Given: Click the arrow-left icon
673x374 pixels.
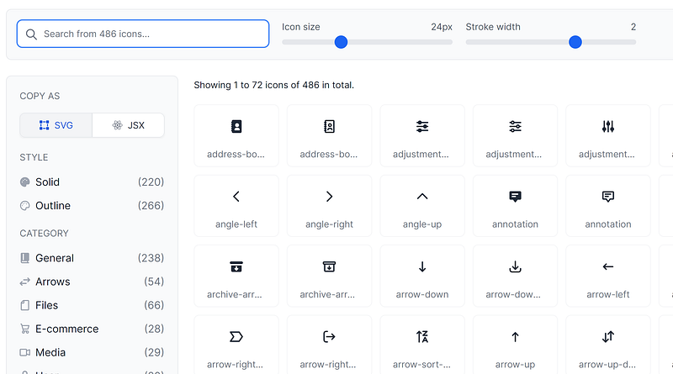Looking at the screenshot, I should pyautogui.click(x=608, y=267).
